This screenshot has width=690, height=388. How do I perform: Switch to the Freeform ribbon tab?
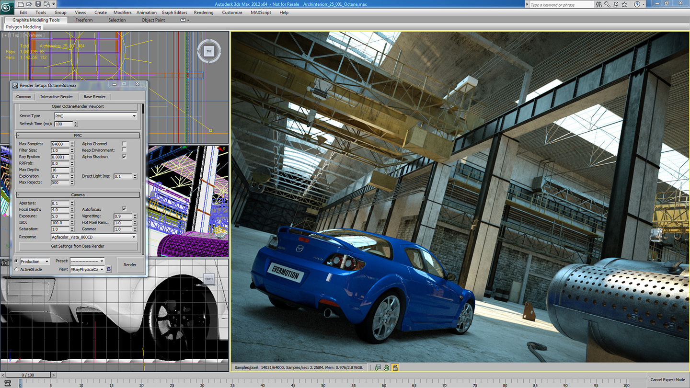tap(84, 20)
